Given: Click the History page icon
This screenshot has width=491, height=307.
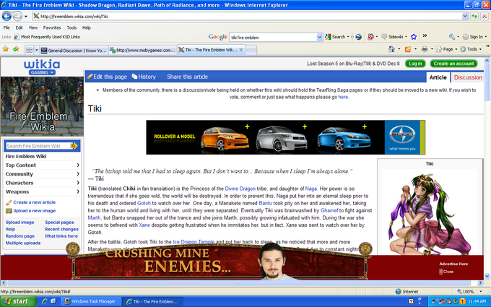Looking at the screenshot, I should [134, 77].
